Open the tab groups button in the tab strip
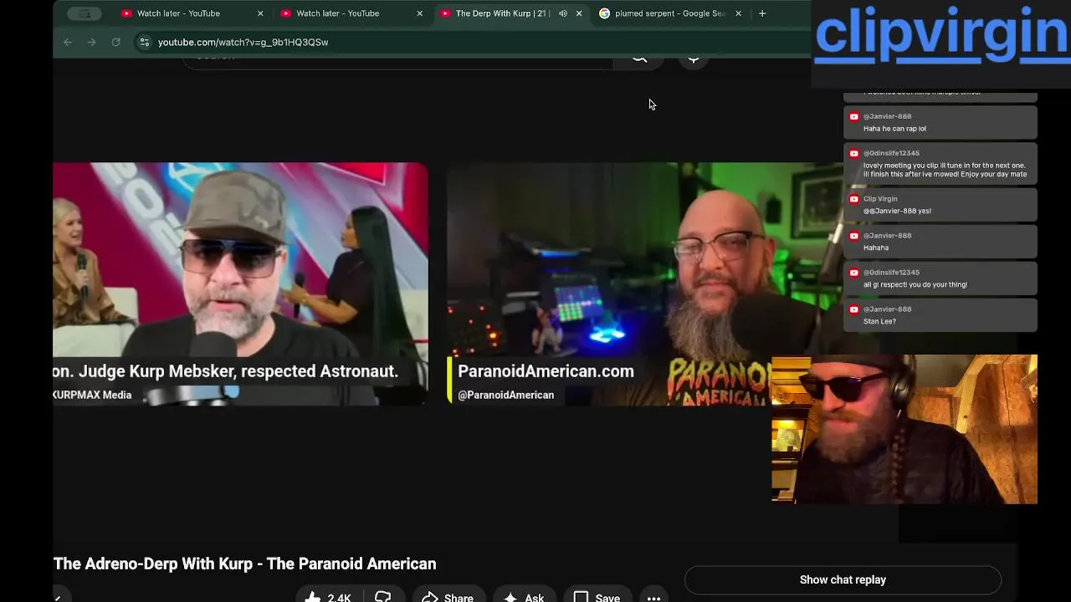The width and height of the screenshot is (1071, 602). [85, 13]
